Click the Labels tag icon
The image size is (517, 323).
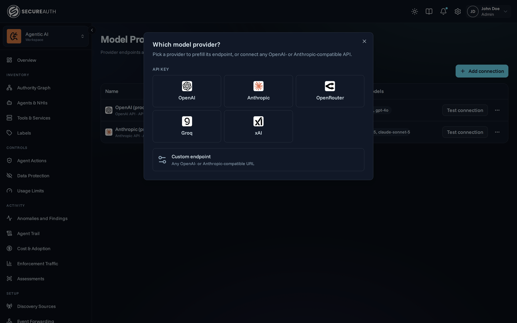coord(9,133)
